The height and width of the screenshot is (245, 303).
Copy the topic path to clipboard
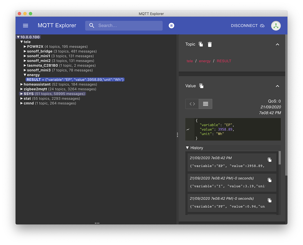click(201, 44)
